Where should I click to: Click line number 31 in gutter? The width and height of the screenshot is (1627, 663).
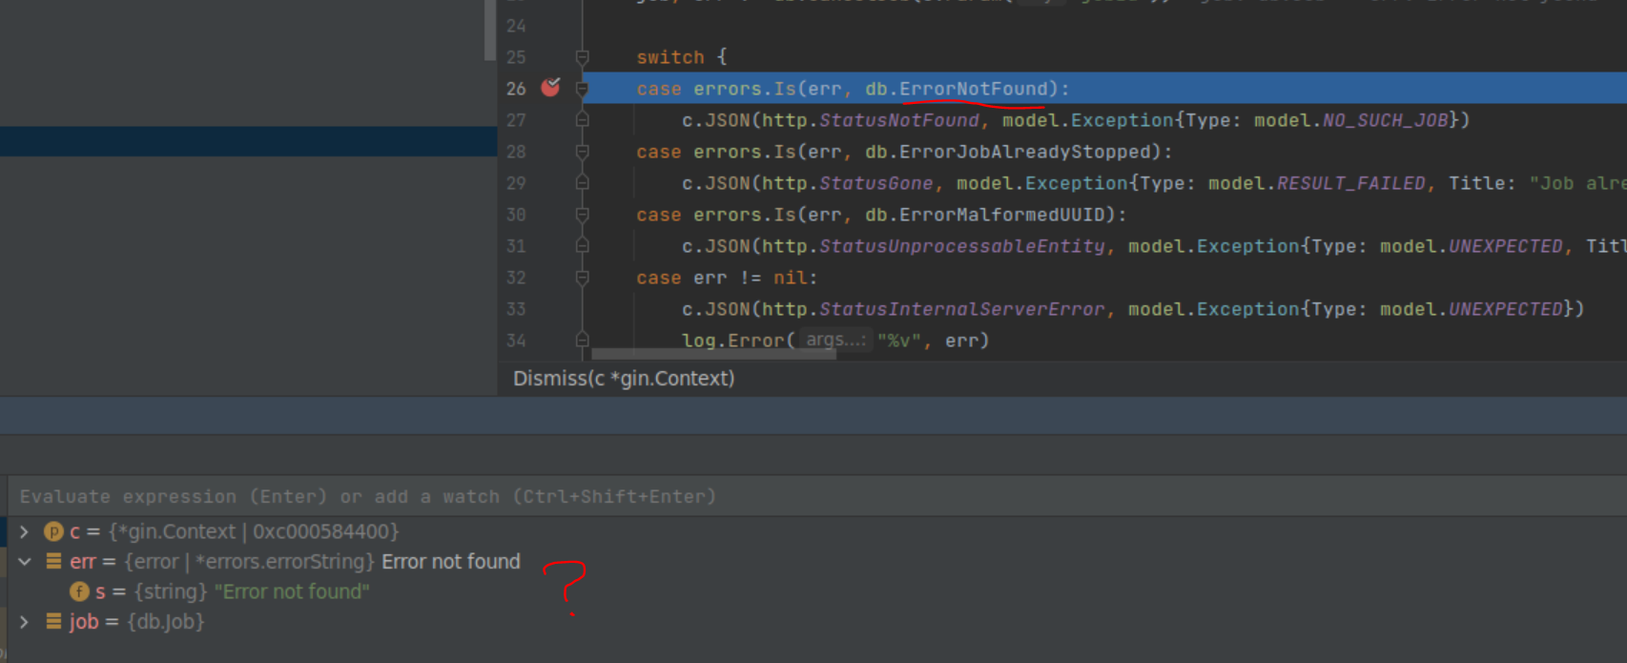(x=516, y=246)
